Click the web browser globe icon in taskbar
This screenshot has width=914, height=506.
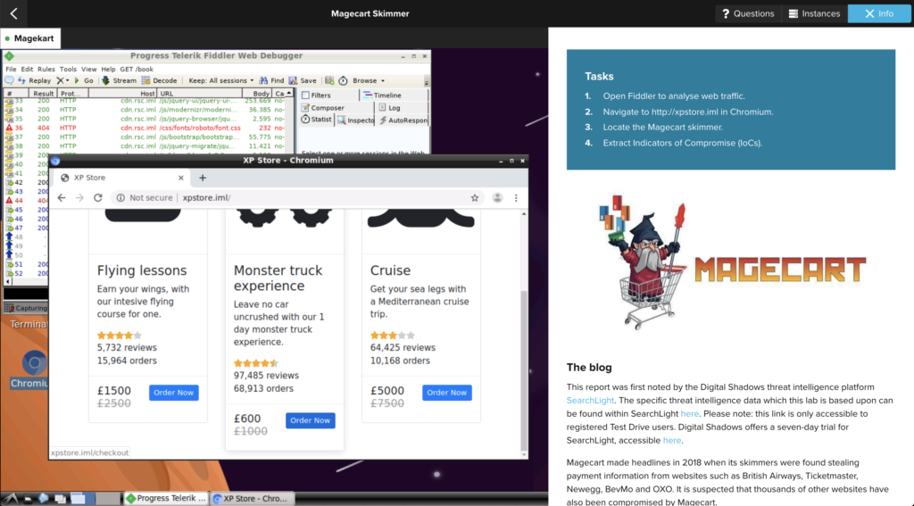[x=44, y=499]
